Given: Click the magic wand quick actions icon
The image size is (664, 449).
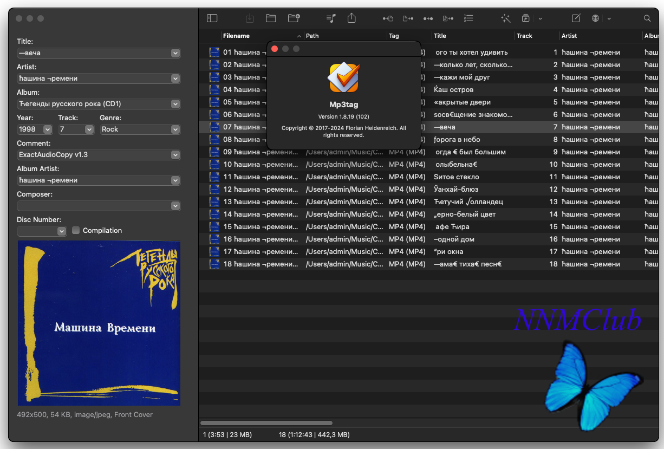Looking at the screenshot, I should pyautogui.click(x=506, y=18).
